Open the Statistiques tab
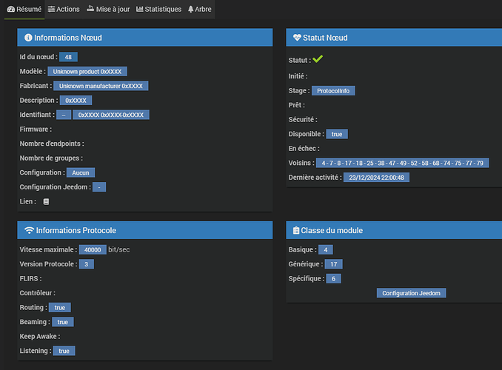This screenshot has height=370, width=502. pyautogui.click(x=158, y=9)
